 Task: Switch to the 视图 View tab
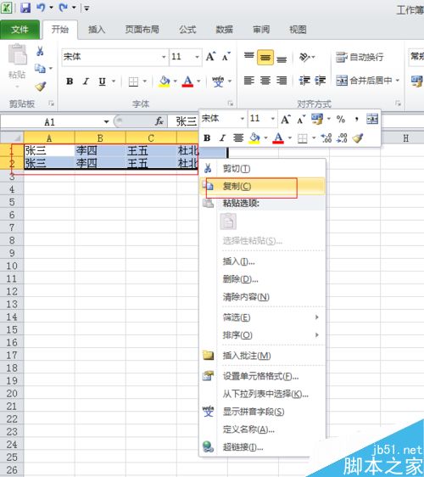(x=298, y=30)
